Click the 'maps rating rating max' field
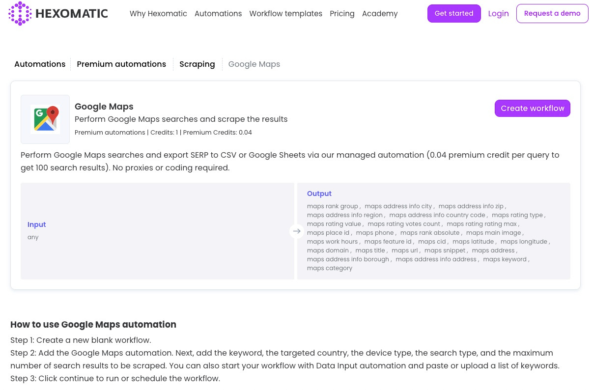 click(x=482, y=224)
